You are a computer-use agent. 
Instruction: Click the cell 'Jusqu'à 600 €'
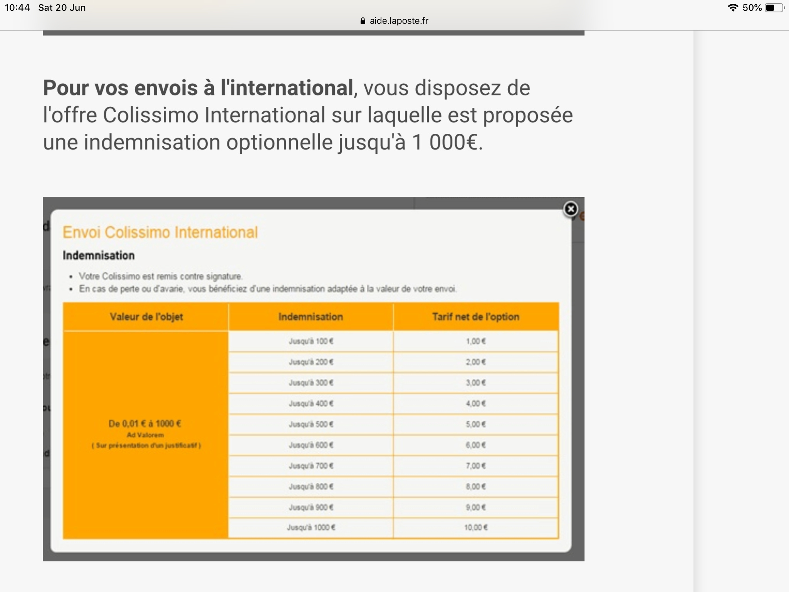(311, 446)
